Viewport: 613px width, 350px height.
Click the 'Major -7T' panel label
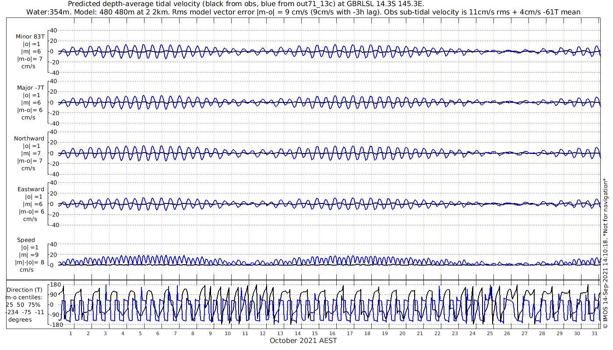[30, 87]
